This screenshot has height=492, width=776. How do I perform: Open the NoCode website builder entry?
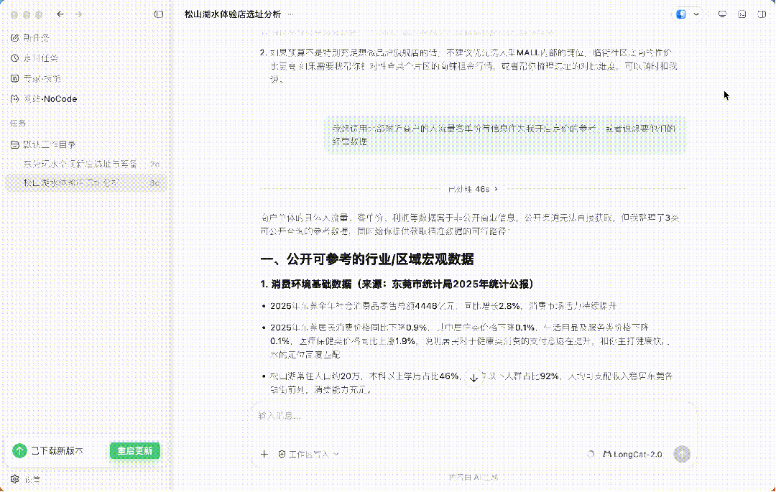coord(44,99)
